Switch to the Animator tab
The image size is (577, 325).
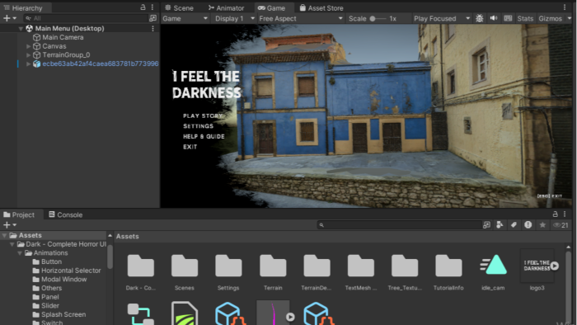point(226,7)
